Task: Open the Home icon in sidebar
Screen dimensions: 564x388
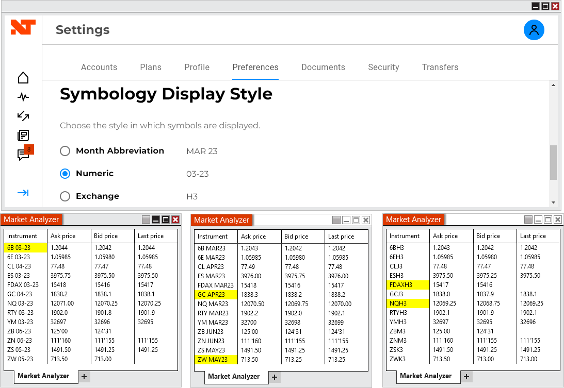Action: (23, 78)
